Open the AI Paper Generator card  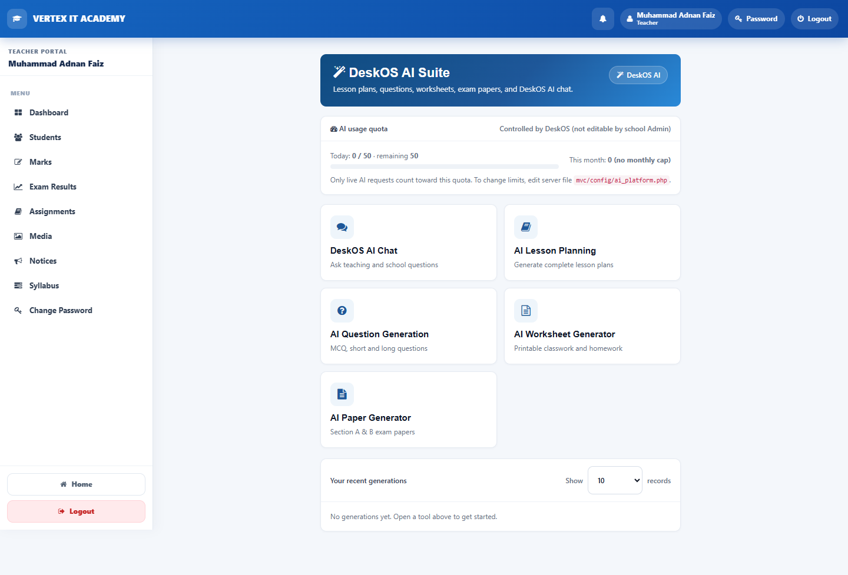tap(409, 410)
